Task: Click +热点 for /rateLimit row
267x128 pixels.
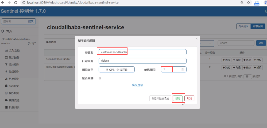Action: click(x=247, y=67)
